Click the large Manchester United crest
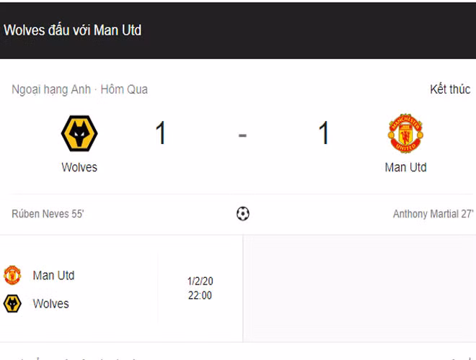The image size is (476, 360). point(405,133)
